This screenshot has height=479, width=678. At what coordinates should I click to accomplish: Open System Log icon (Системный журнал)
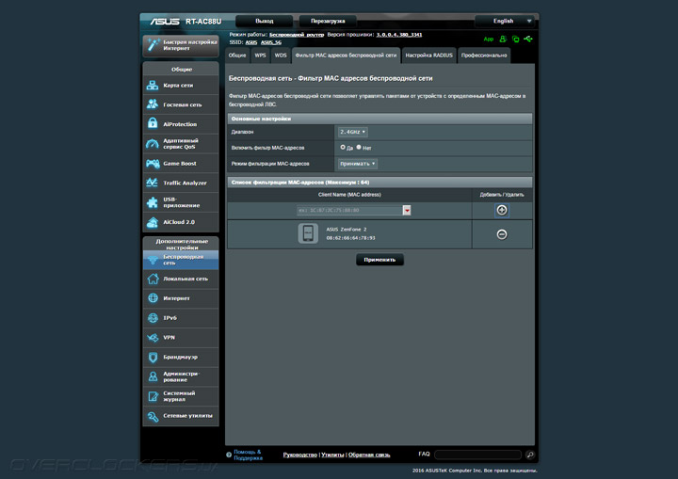(153, 396)
